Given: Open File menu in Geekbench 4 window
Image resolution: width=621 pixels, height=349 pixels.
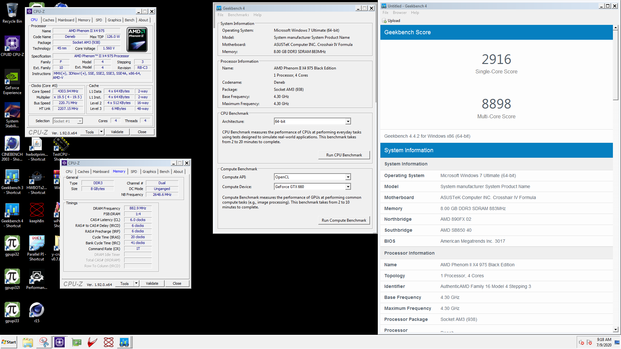Looking at the screenshot, I should click(221, 15).
